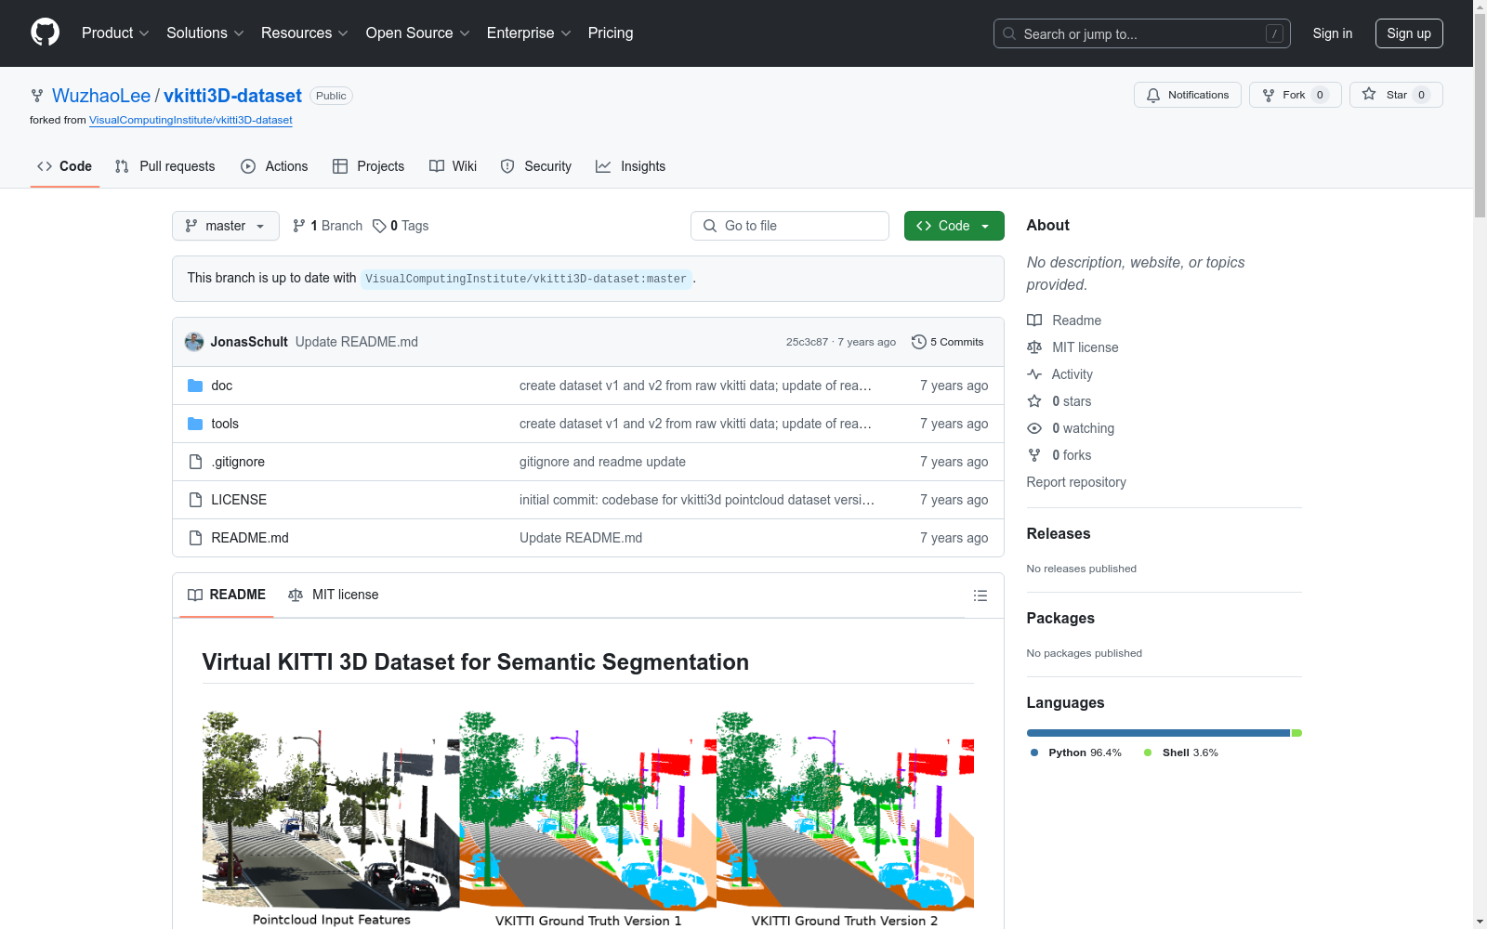This screenshot has height=929, width=1487.
Task: Select the MIT license tab in file viewer
Action: click(x=334, y=595)
